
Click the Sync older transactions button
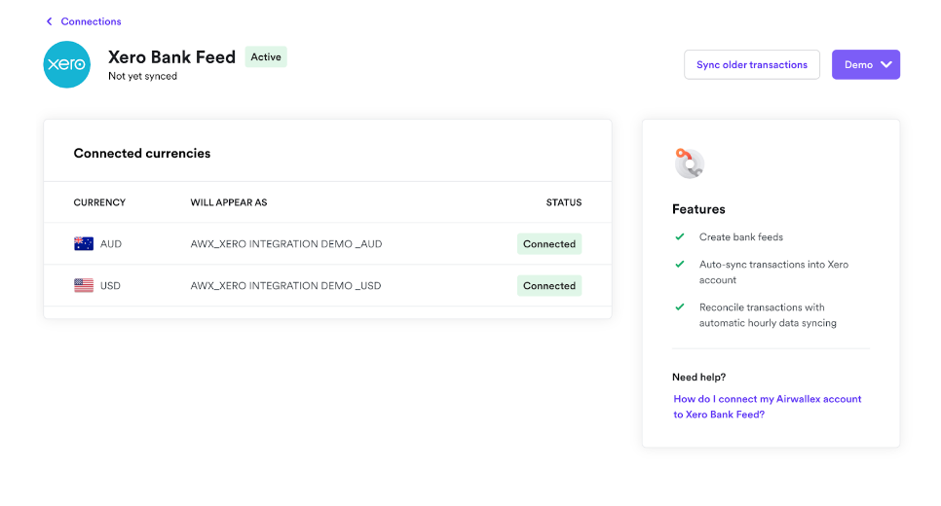(x=751, y=65)
